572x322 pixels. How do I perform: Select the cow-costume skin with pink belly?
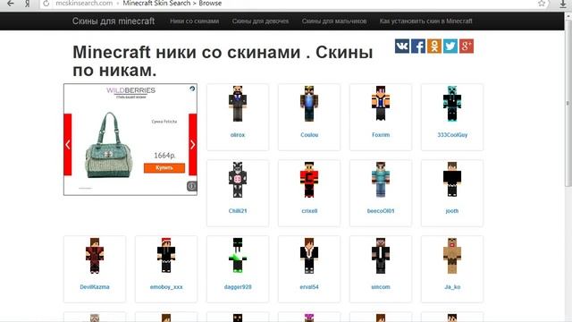click(238, 180)
